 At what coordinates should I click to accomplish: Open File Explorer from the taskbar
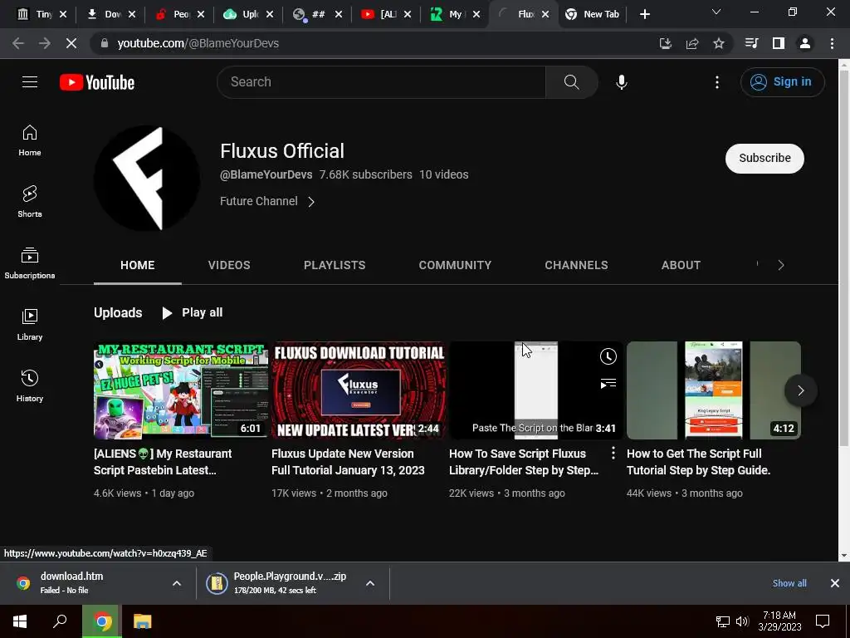[142, 621]
